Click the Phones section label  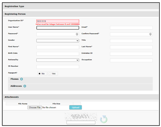[x=14, y=79]
